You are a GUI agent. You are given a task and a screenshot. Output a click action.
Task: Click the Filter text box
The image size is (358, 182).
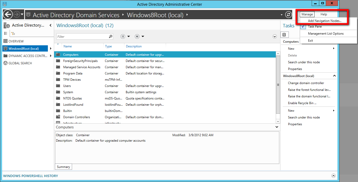pos(82,37)
